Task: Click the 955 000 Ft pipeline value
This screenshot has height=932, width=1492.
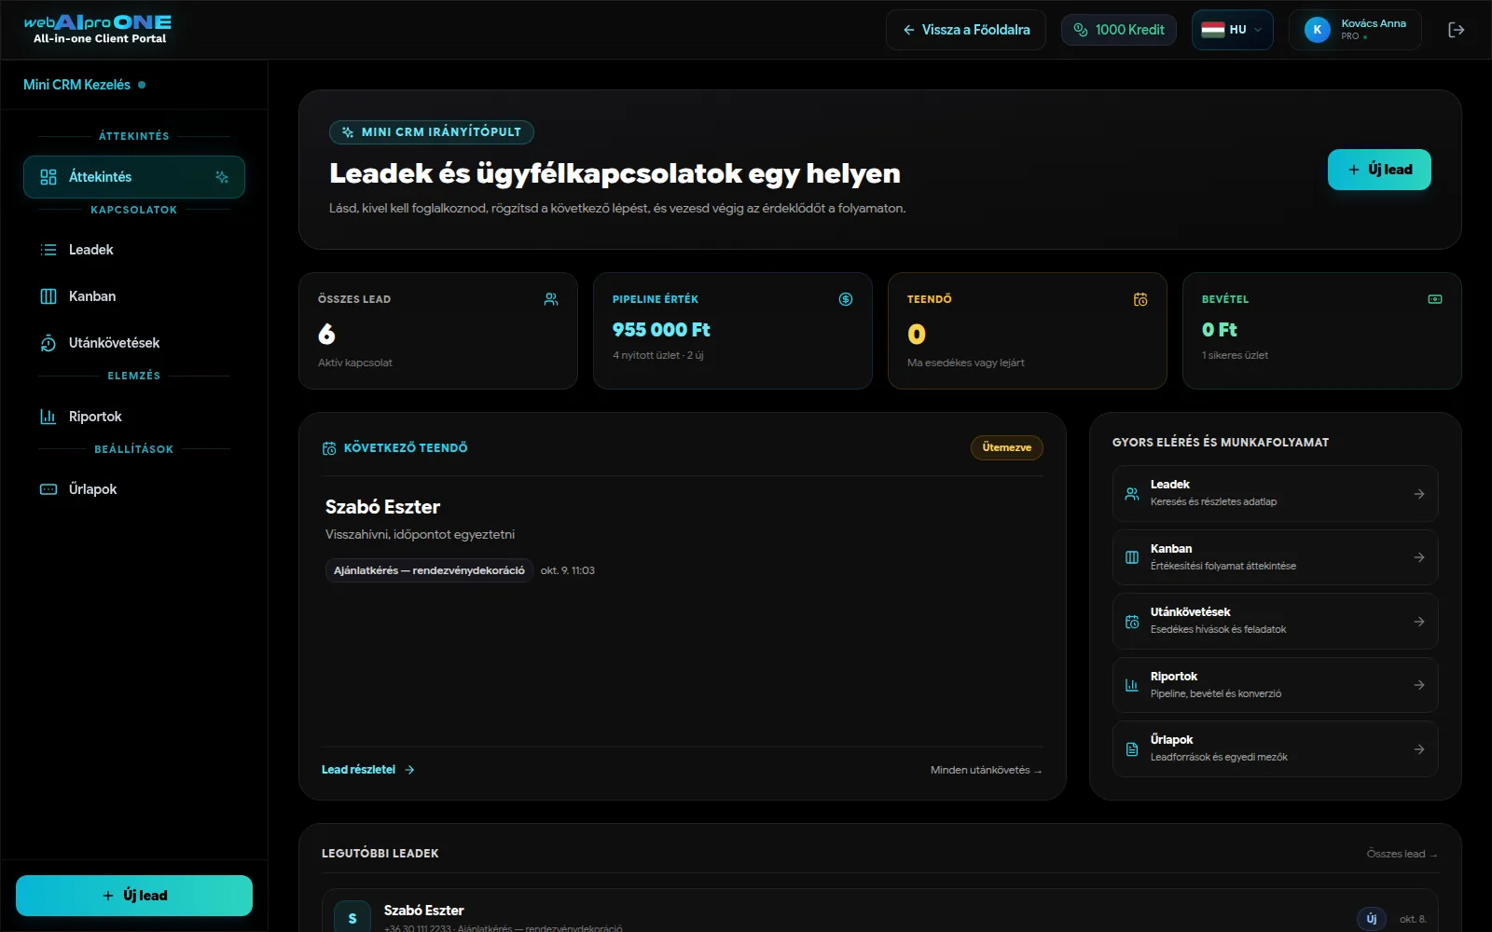Action: coord(661,330)
